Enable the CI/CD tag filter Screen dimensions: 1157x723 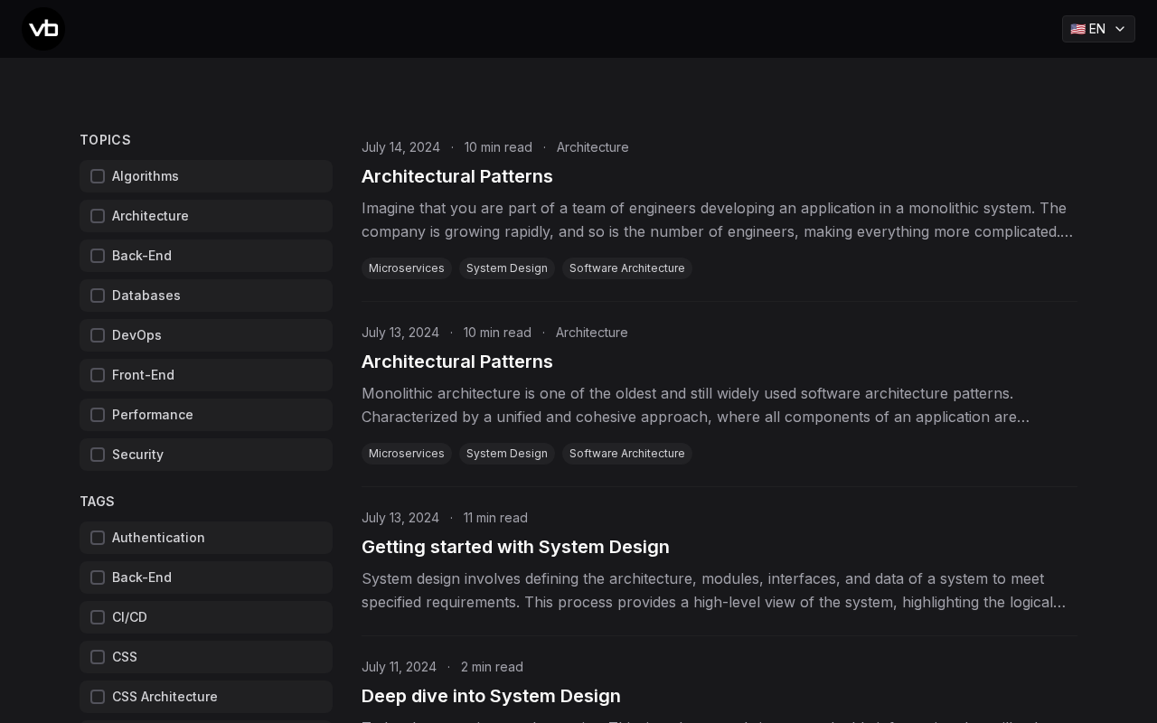[98, 617]
